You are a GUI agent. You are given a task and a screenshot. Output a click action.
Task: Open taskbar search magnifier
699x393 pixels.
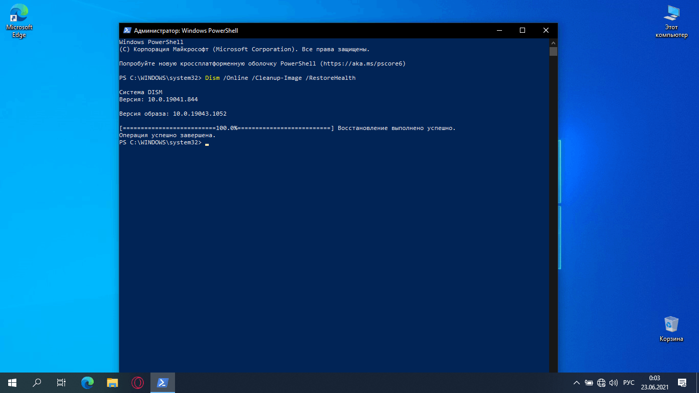(37, 382)
